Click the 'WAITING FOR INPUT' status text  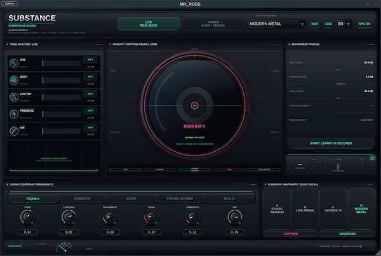pos(195,138)
